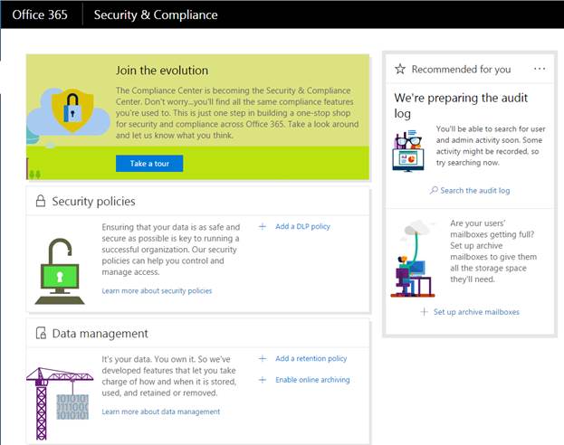Viewport: 564px width, 445px height.
Task: Click the plus icon for Add a DLP policy
Action: point(263,226)
